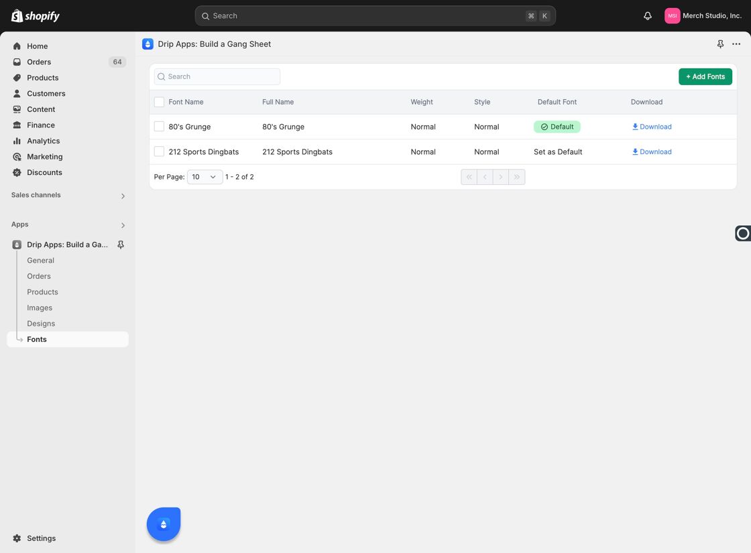
Task: Click the Settings gear icon
Action: pos(17,538)
